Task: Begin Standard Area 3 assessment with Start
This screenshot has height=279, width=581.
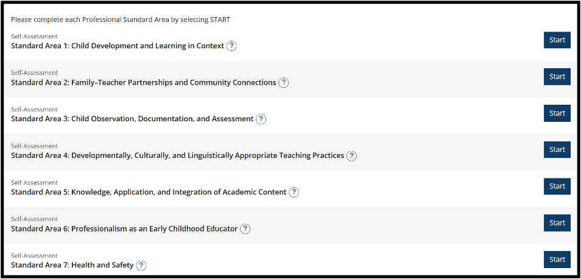Action: click(x=557, y=113)
